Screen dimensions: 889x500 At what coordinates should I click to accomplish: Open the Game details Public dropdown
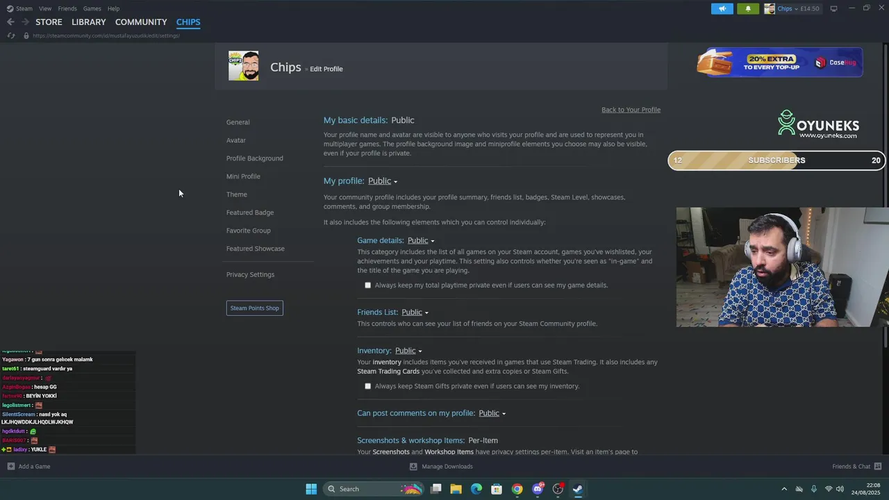coord(421,240)
